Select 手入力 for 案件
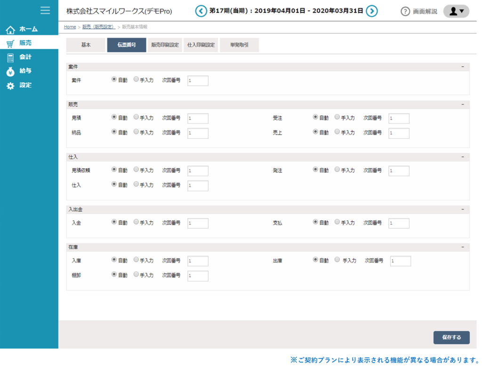The width and height of the screenshot is (482, 370). coord(136,79)
